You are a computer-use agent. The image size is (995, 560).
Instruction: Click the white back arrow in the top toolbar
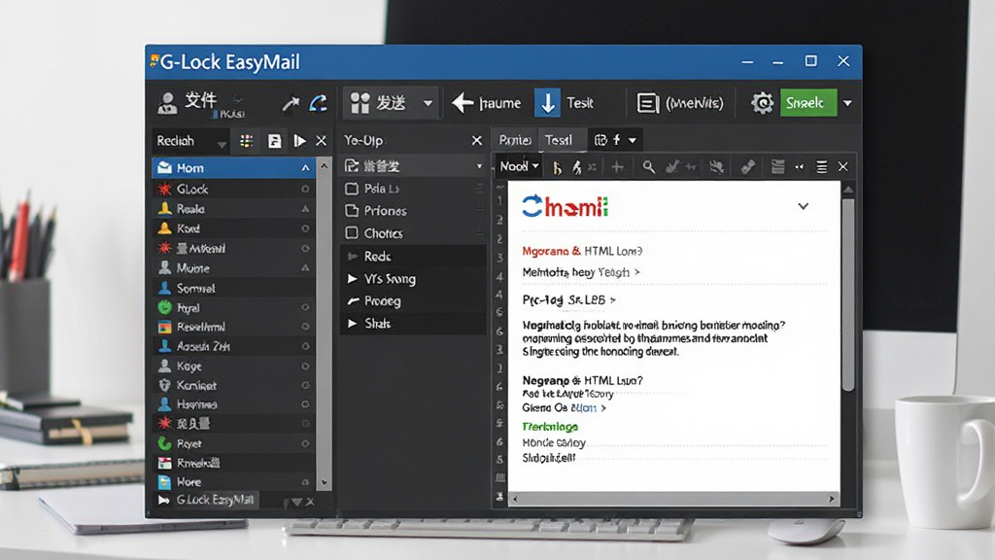click(463, 102)
